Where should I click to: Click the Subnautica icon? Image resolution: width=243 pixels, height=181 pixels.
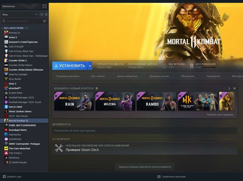point(6,134)
